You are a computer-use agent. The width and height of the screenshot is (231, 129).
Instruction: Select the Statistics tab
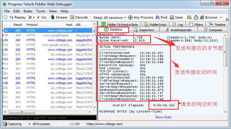tap(113, 30)
